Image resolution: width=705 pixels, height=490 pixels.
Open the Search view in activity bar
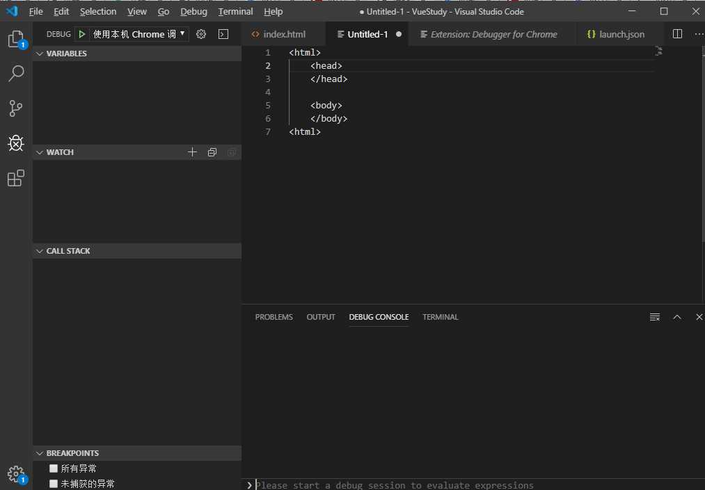coord(16,73)
